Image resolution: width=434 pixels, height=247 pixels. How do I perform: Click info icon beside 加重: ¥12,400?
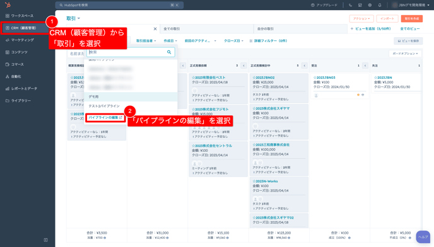167,238
